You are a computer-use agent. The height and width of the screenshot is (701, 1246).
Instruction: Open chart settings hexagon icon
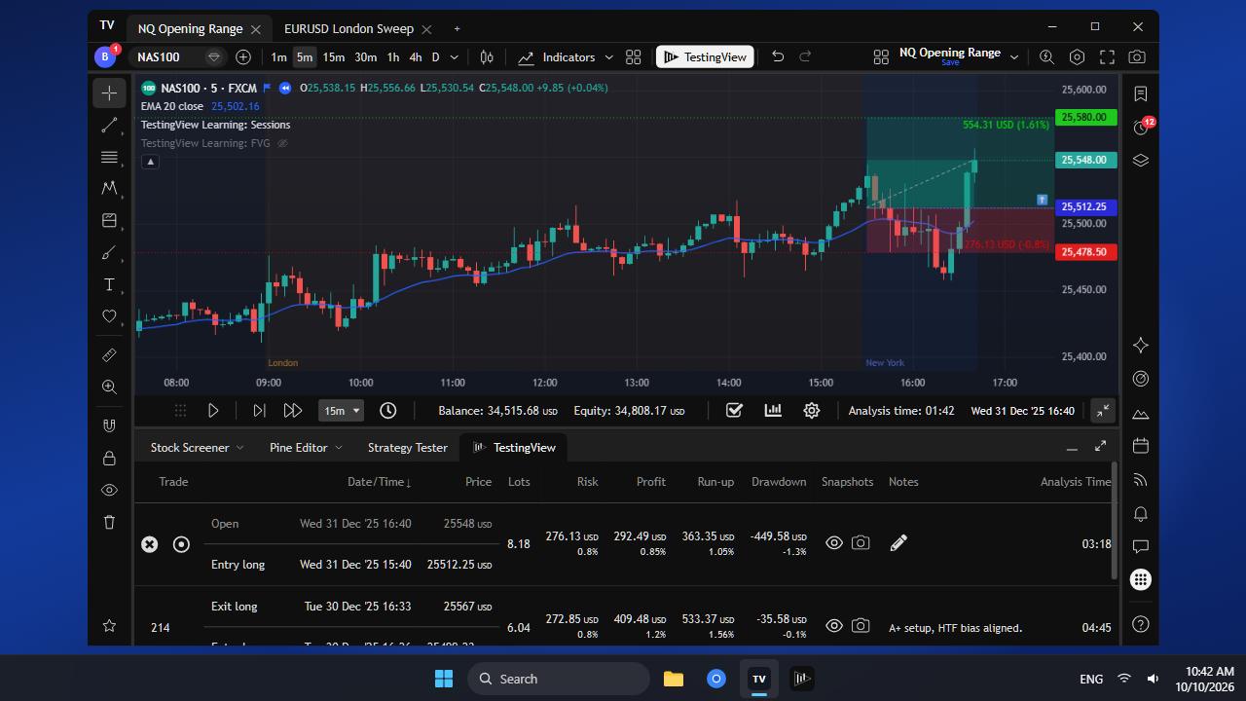tap(1078, 57)
